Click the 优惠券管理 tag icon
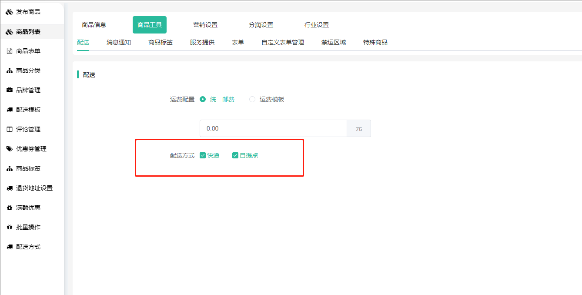The width and height of the screenshot is (582, 295). (x=9, y=149)
